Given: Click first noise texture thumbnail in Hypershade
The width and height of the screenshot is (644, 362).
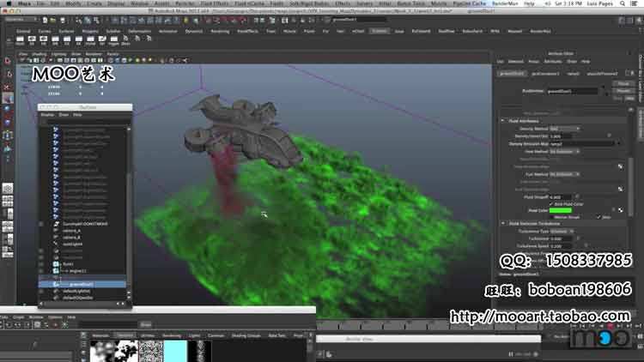Looking at the screenshot, I should point(102,352).
